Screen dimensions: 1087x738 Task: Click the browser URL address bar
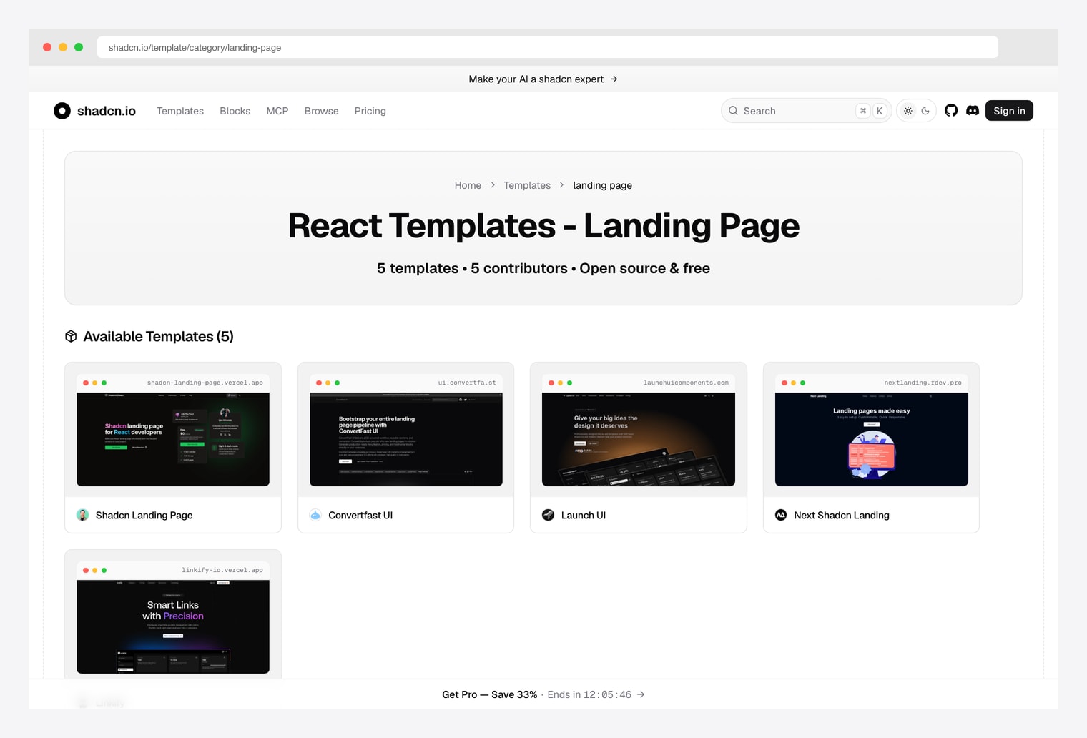(x=548, y=47)
